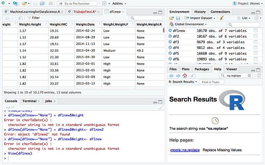
Task: Expand the df6 data frame entry
Action: point(170,59)
